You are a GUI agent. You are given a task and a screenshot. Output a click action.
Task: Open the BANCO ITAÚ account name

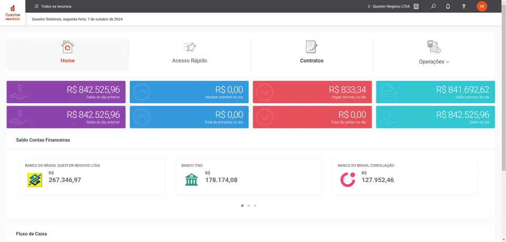192,165
